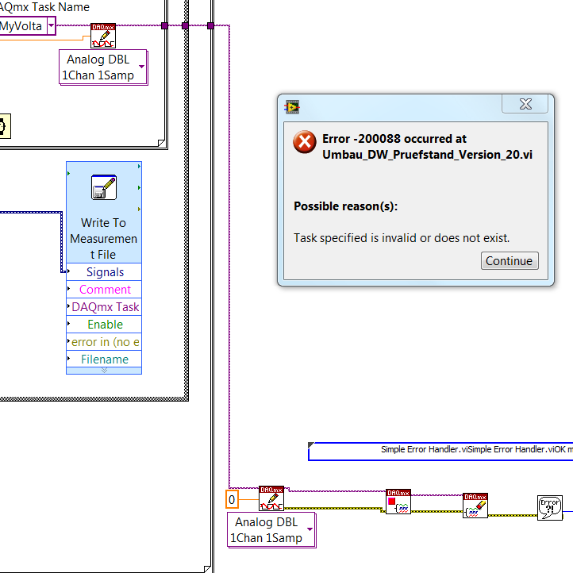
Task: Select the DAQmx Clear Task VI
Action: pyautogui.click(x=475, y=506)
